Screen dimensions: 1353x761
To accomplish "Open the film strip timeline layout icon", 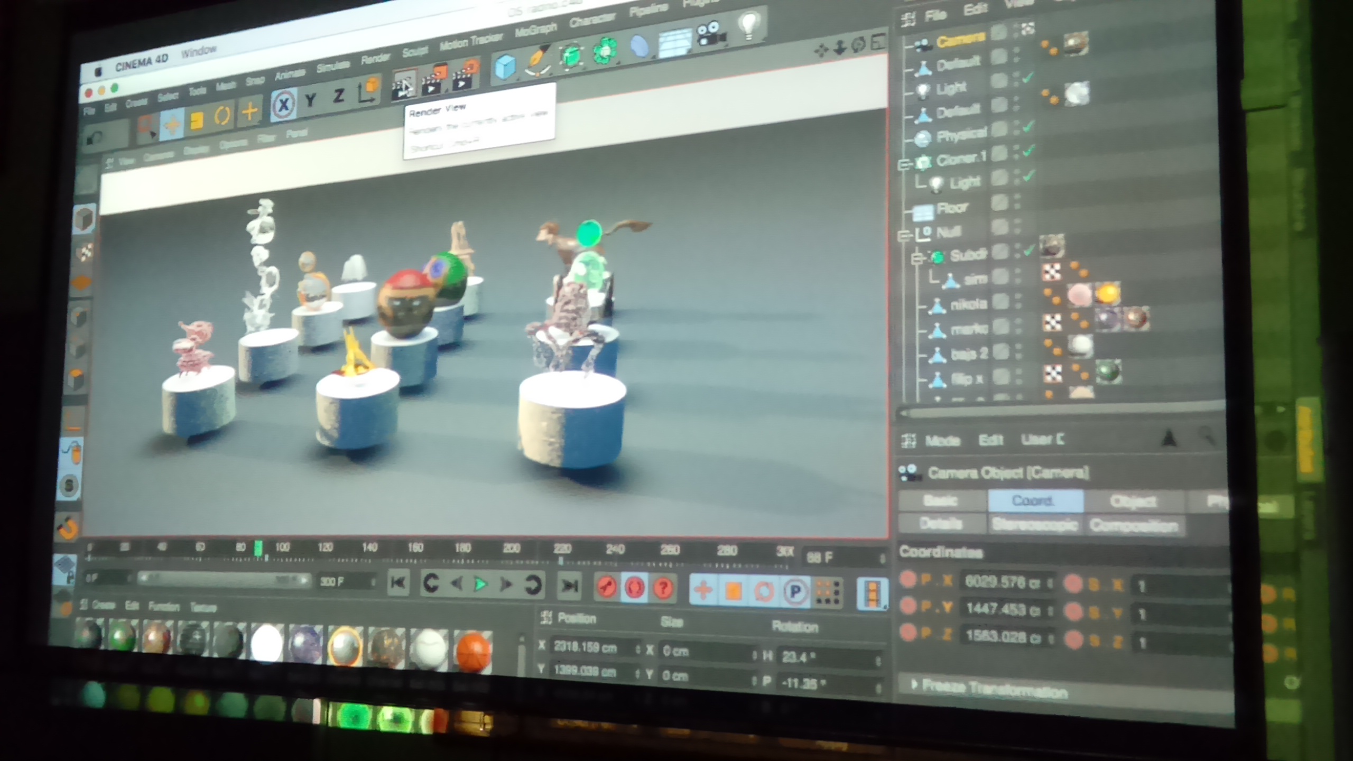I will (872, 593).
